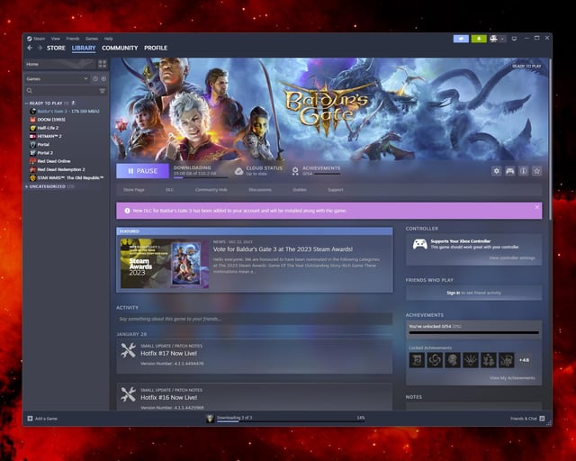Click the DOWNLOADING progress status
The width and height of the screenshot is (576, 461).
point(200,171)
